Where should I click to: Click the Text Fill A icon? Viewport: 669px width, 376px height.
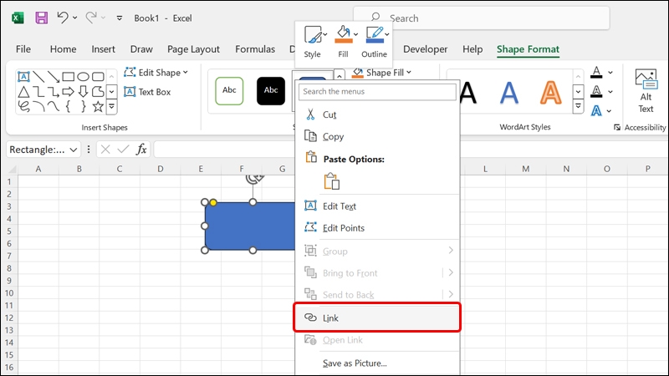[x=596, y=73]
